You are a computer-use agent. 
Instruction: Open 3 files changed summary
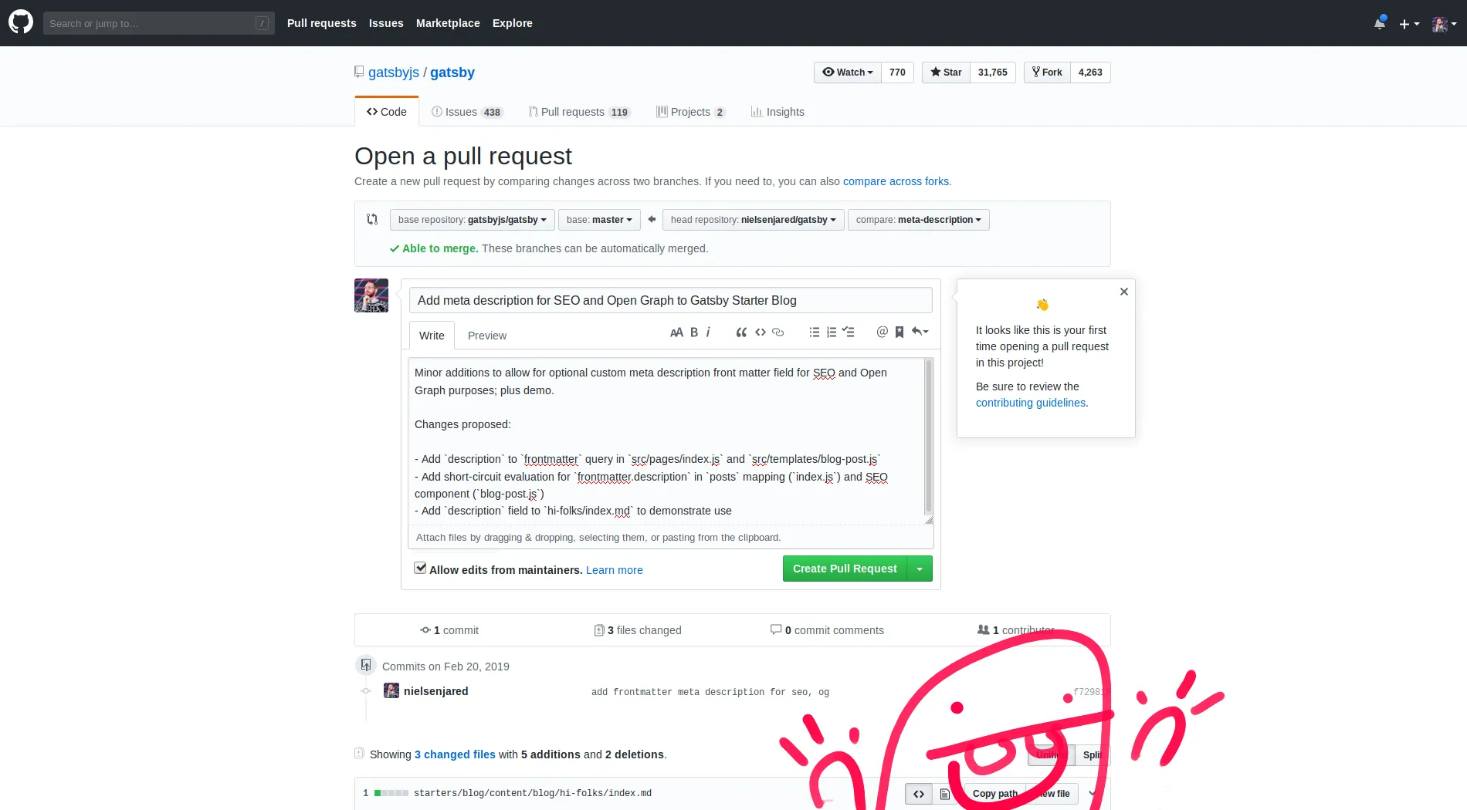click(x=638, y=630)
